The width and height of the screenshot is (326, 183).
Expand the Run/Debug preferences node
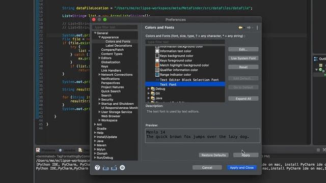[95, 158]
